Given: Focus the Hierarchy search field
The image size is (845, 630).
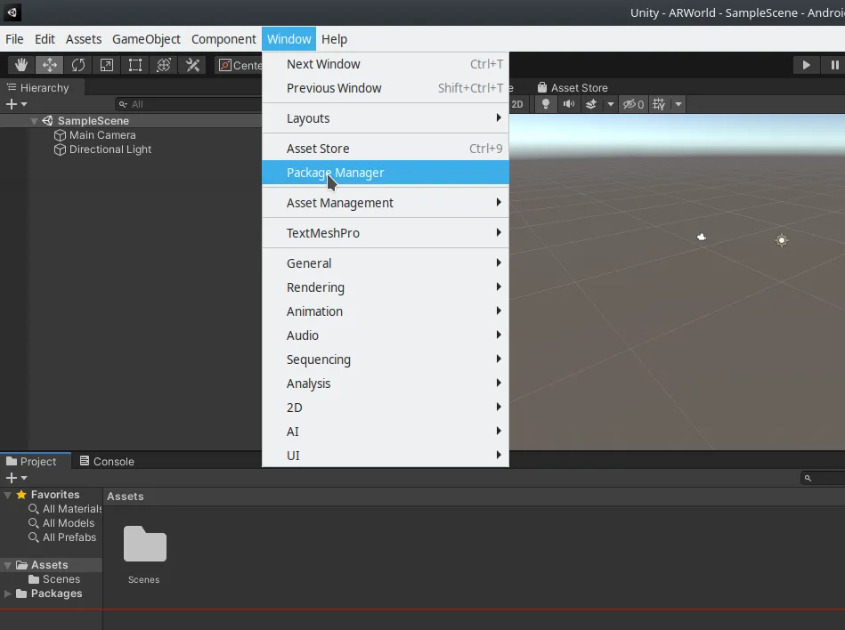Looking at the screenshot, I should [x=189, y=104].
